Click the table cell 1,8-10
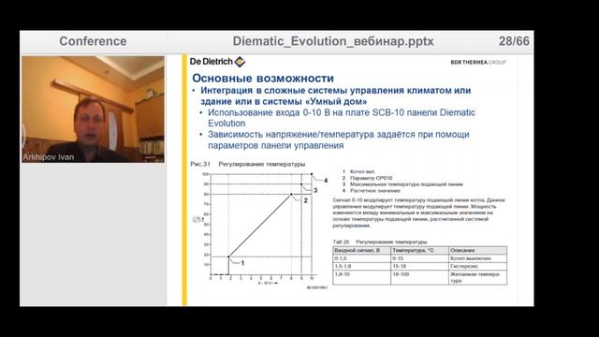The height and width of the screenshot is (337, 599). click(361, 277)
